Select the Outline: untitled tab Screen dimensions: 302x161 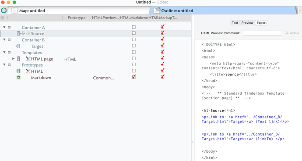point(223,11)
